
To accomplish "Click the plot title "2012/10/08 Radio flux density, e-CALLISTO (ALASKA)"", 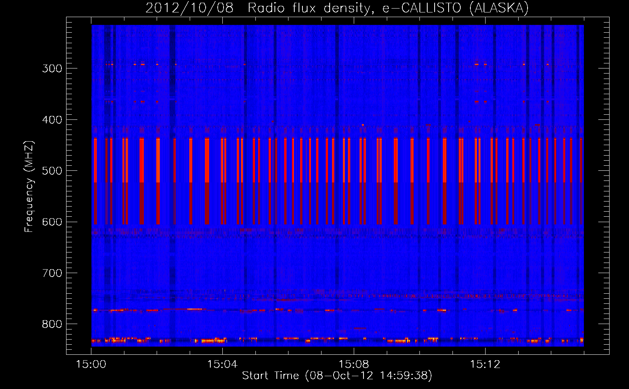I will (x=337, y=8).
